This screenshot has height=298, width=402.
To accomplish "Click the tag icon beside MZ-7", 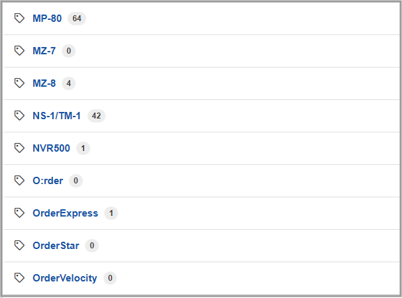I will coord(20,51).
